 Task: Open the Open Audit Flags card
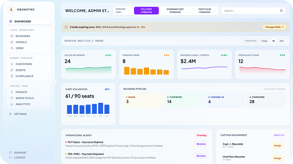pyautogui.click(x=262, y=64)
